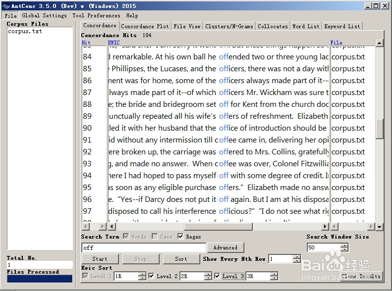Open the File menu
The height and width of the screenshot is (291, 392).
10,15
